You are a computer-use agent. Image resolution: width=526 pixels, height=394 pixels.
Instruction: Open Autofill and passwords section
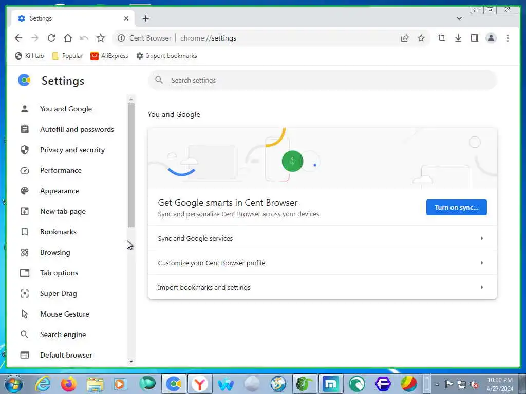coord(77,129)
